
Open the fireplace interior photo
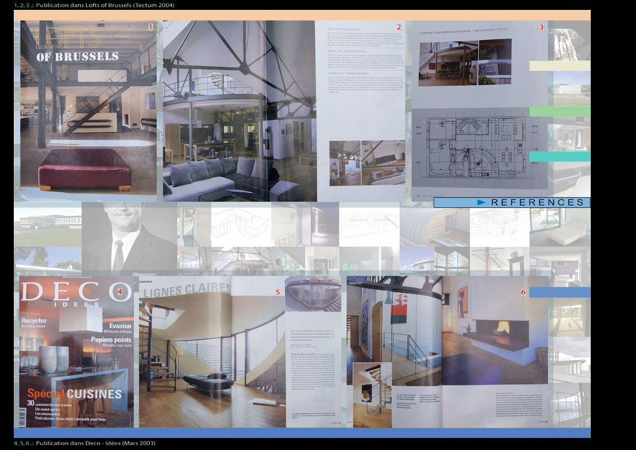pos(495,331)
